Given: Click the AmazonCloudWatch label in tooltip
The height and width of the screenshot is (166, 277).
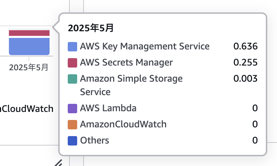Looking at the screenshot, I should click(123, 124).
